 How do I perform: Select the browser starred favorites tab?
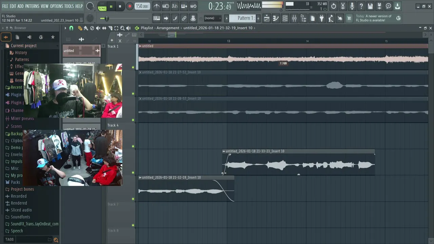click(x=53, y=37)
